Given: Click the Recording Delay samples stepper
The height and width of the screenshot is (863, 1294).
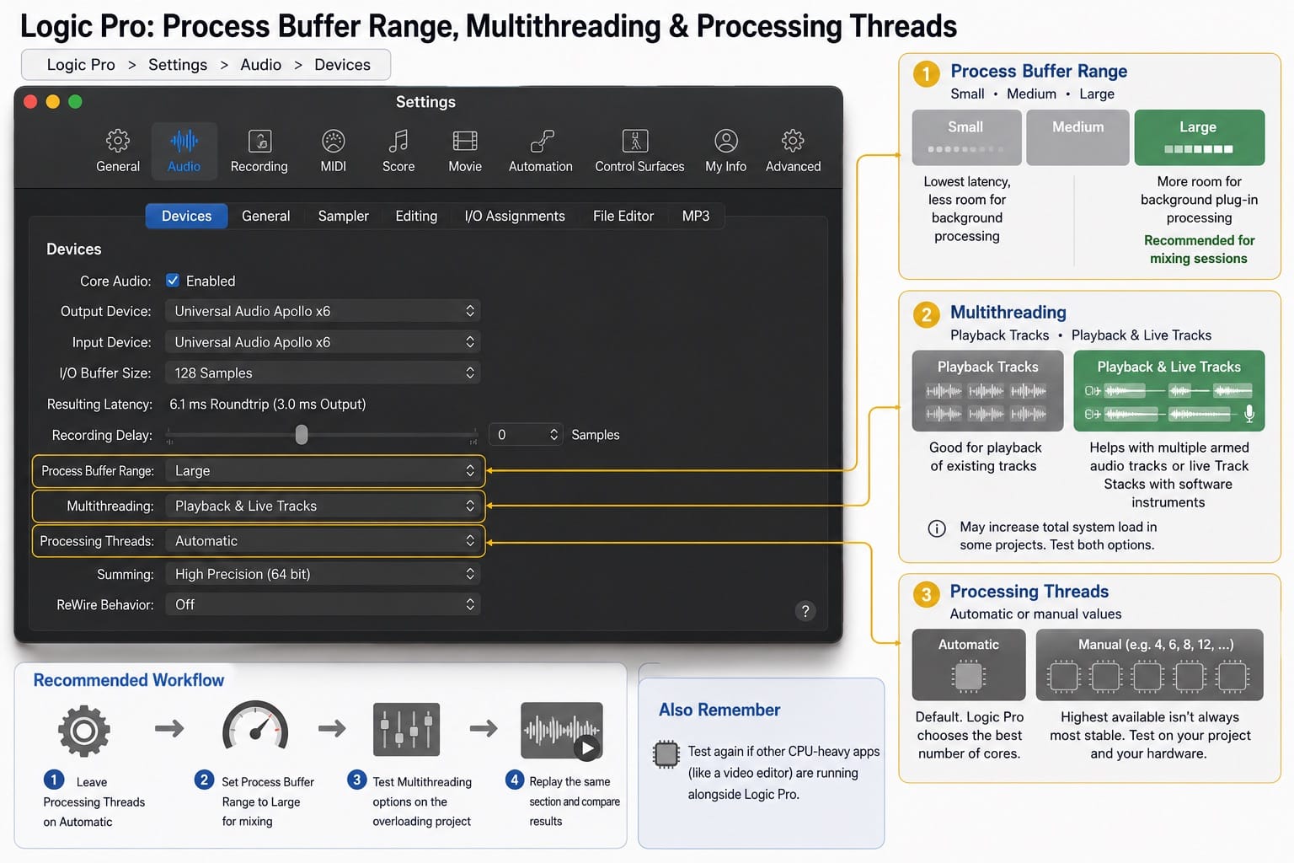Looking at the screenshot, I should 553,434.
